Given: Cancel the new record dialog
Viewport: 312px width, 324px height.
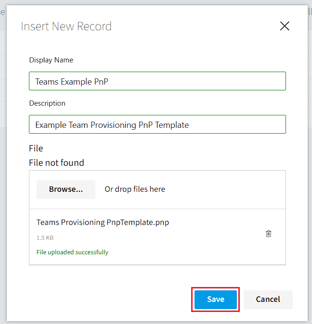Looking at the screenshot, I should 268,299.
